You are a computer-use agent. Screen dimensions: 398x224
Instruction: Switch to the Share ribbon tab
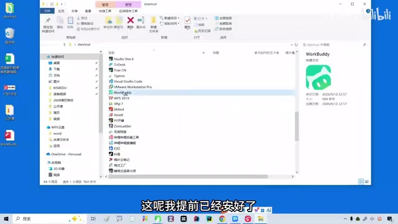click(x=75, y=11)
